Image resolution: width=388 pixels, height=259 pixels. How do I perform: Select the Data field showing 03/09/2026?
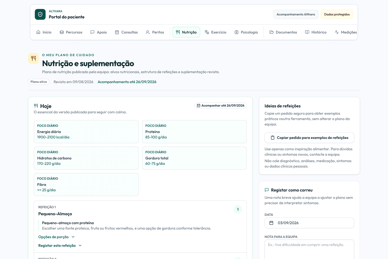pos(309,223)
